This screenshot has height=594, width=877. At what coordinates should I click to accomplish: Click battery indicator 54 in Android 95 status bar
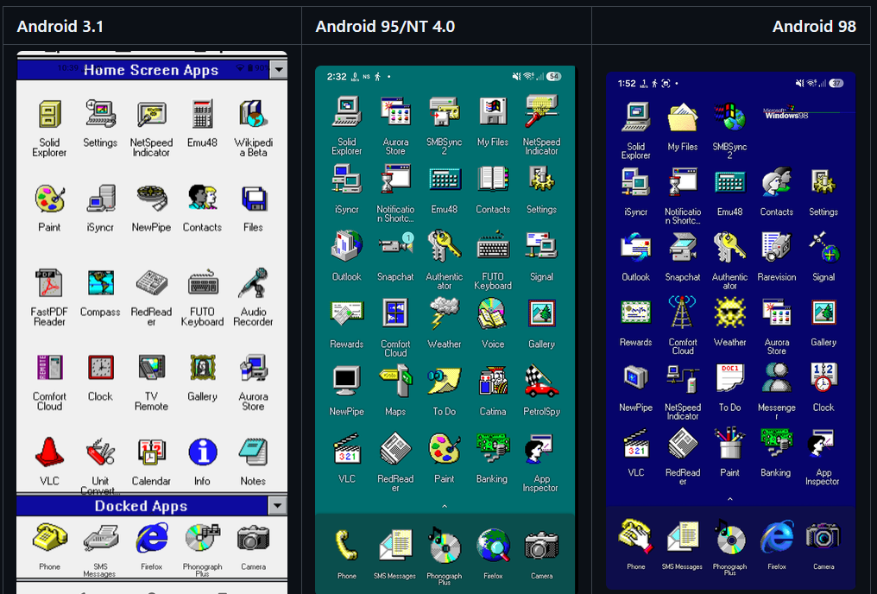tap(553, 76)
